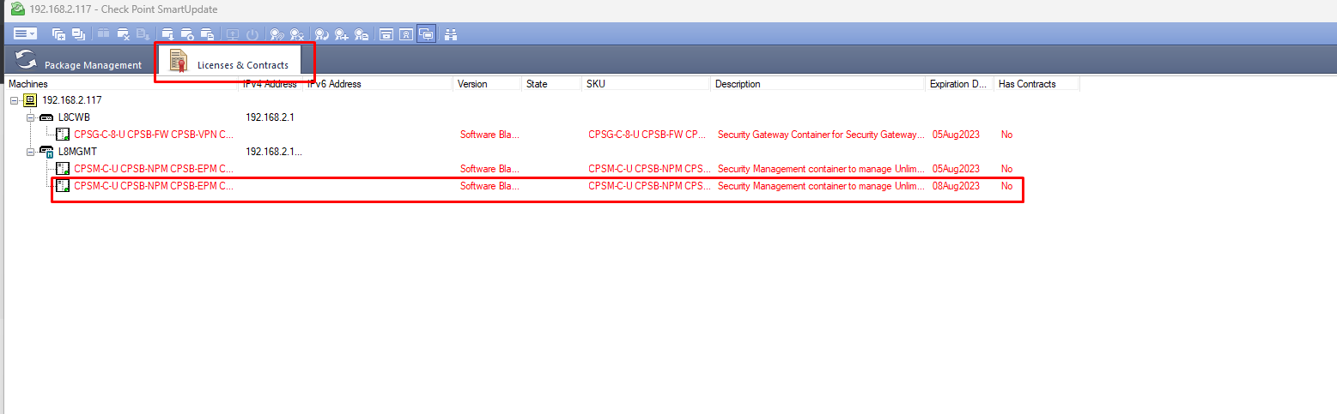Click the license with plus add icon
The width and height of the screenshot is (1337, 414).
pos(342,34)
